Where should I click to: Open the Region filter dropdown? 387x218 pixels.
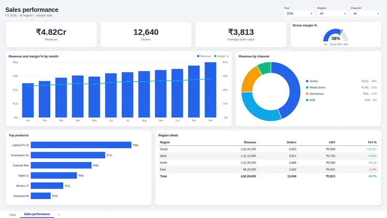(x=332, y=14)
